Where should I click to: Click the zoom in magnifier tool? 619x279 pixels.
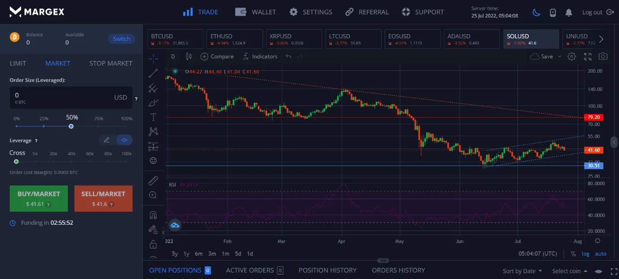pyautogui.click(x=153, y=195)
